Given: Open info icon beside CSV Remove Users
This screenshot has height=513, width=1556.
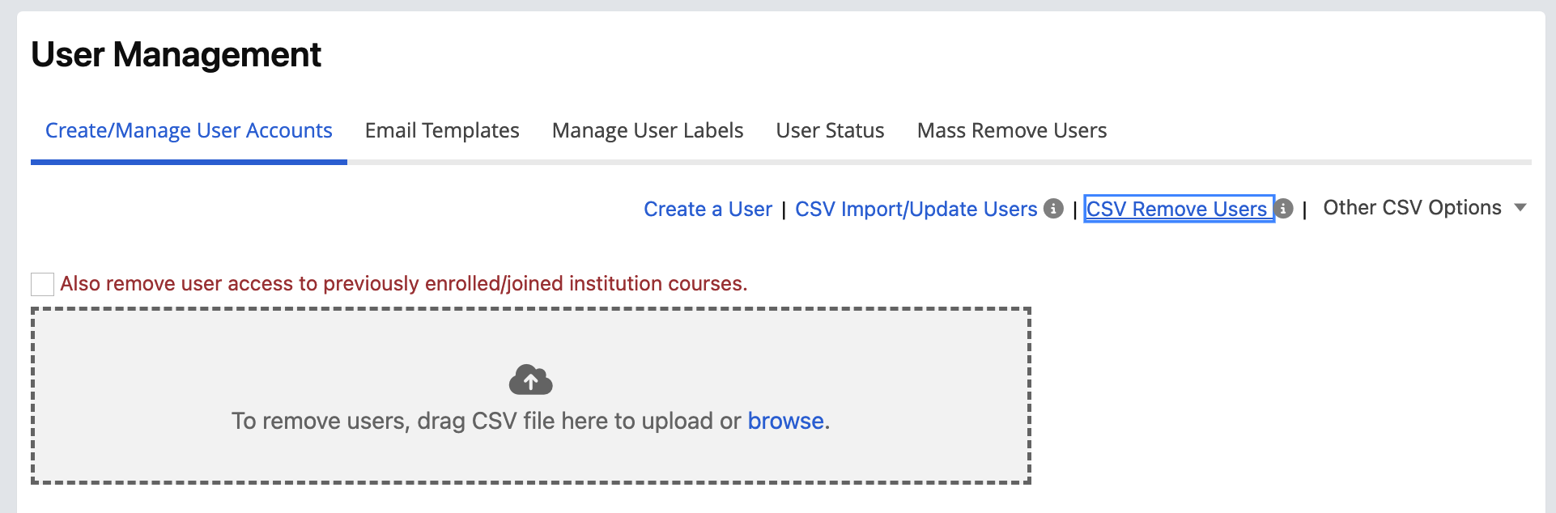Looking at the screenshot, I should coord(1284,209).
